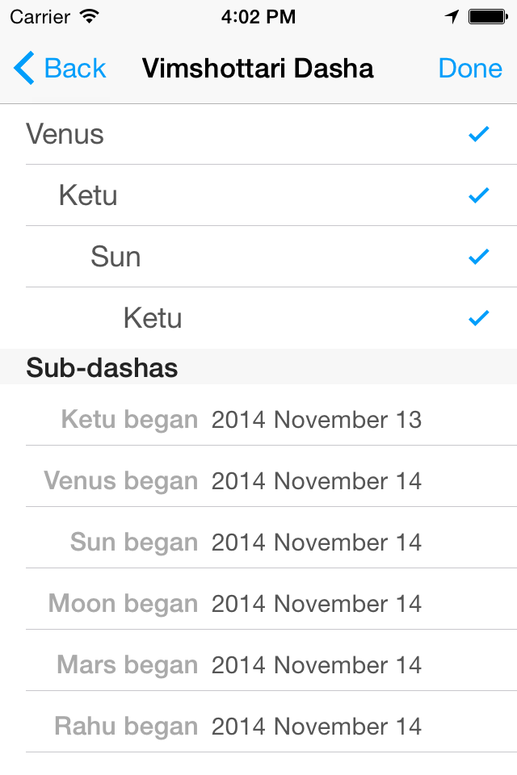Tap the Wi-Fi signal icon in status bar
517x775 pixels.
pyautogui.click(x=90, y=16)
